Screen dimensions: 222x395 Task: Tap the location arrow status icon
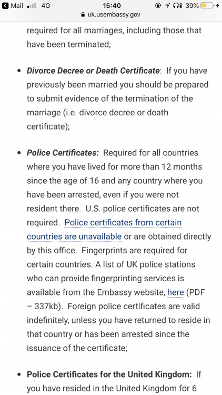(167, 6)
